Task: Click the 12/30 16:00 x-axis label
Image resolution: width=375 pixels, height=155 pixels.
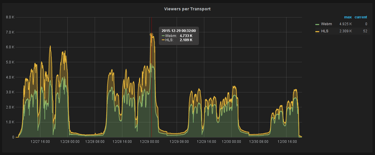Action: tap(287, 142)
